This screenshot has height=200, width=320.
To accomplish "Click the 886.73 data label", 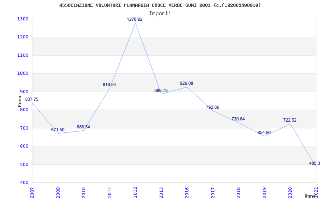I will [x=161, y=91].
